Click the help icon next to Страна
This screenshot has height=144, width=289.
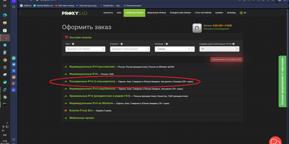pos(122,44)
